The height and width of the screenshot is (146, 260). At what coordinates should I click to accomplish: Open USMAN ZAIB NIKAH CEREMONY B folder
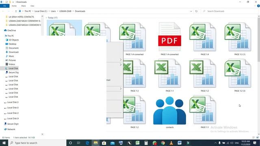pos(23,21)
